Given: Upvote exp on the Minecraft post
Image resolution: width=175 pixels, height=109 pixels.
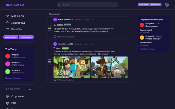Looking at the screenshot, I should coord(49,59).
